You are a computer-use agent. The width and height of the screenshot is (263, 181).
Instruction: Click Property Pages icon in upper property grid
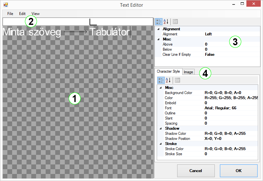tap(175, 22)
